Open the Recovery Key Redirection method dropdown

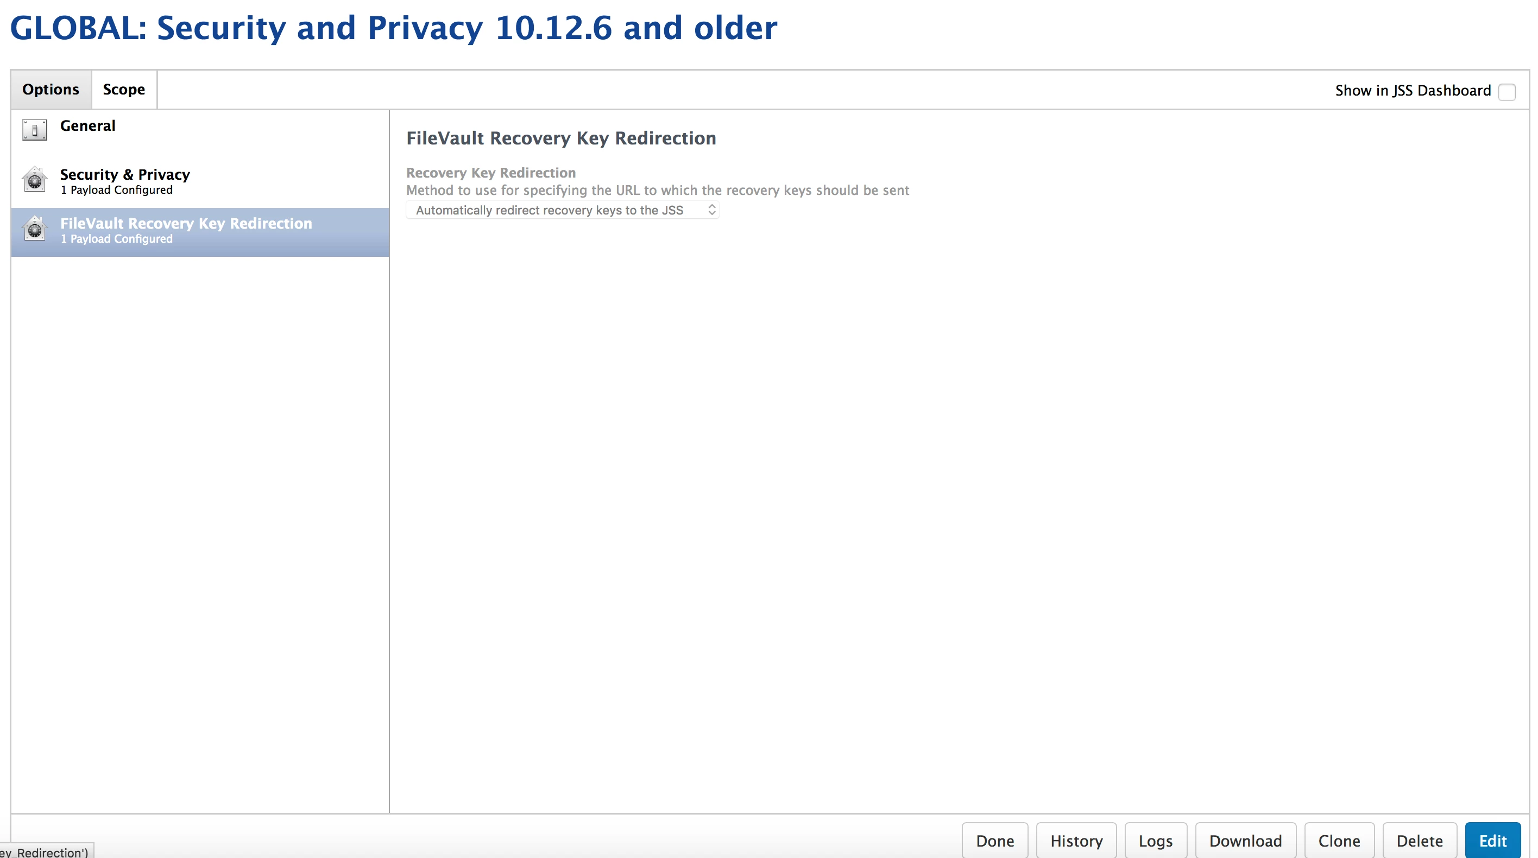point(563,210)
